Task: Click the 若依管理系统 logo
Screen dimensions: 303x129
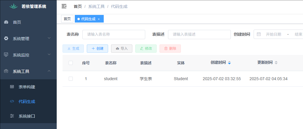Action: tap(14, 6)
